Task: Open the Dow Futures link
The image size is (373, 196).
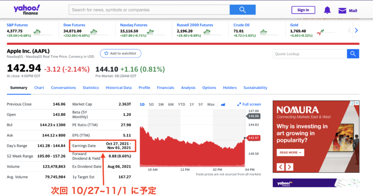Action: coord(74,25)
